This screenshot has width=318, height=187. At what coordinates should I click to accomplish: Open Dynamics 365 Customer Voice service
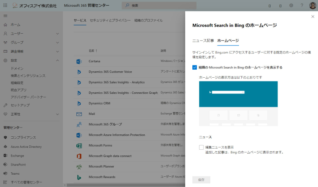pyautogui.click(x=110, y=72)
